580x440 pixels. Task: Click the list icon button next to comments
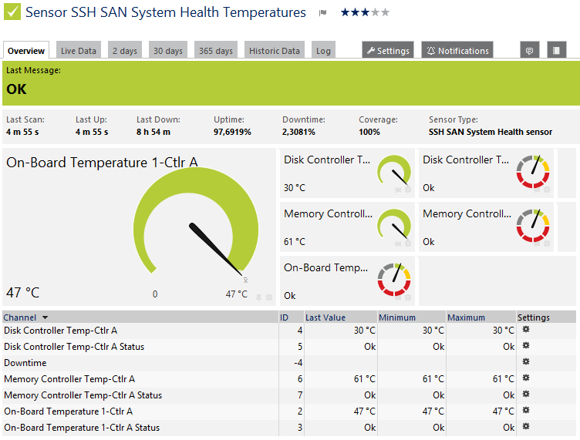[x=556, y=50]
